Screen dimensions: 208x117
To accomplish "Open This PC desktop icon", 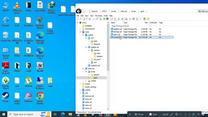I will point(6,6).
